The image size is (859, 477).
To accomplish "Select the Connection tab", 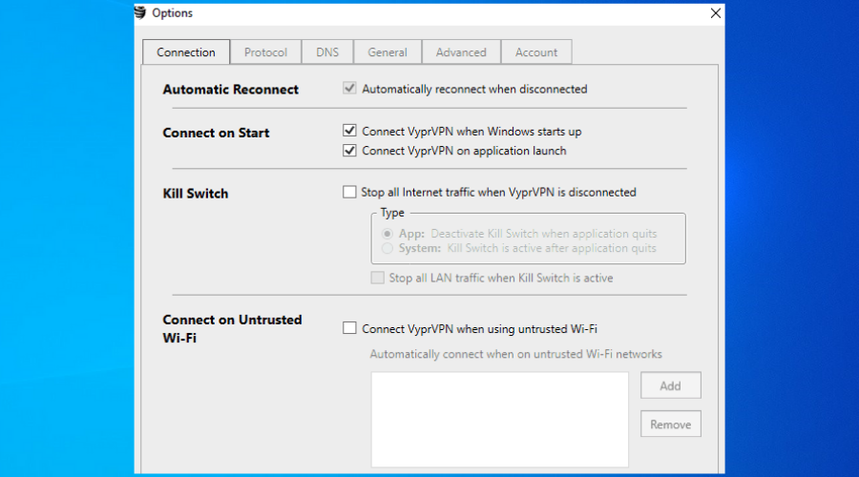I will pyautogui.click(x=186, y=52).
